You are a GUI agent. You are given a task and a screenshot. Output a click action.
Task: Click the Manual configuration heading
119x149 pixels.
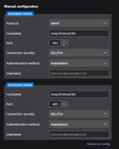[21, 7]
